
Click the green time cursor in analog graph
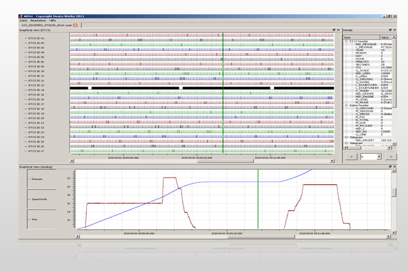point(258,199)
